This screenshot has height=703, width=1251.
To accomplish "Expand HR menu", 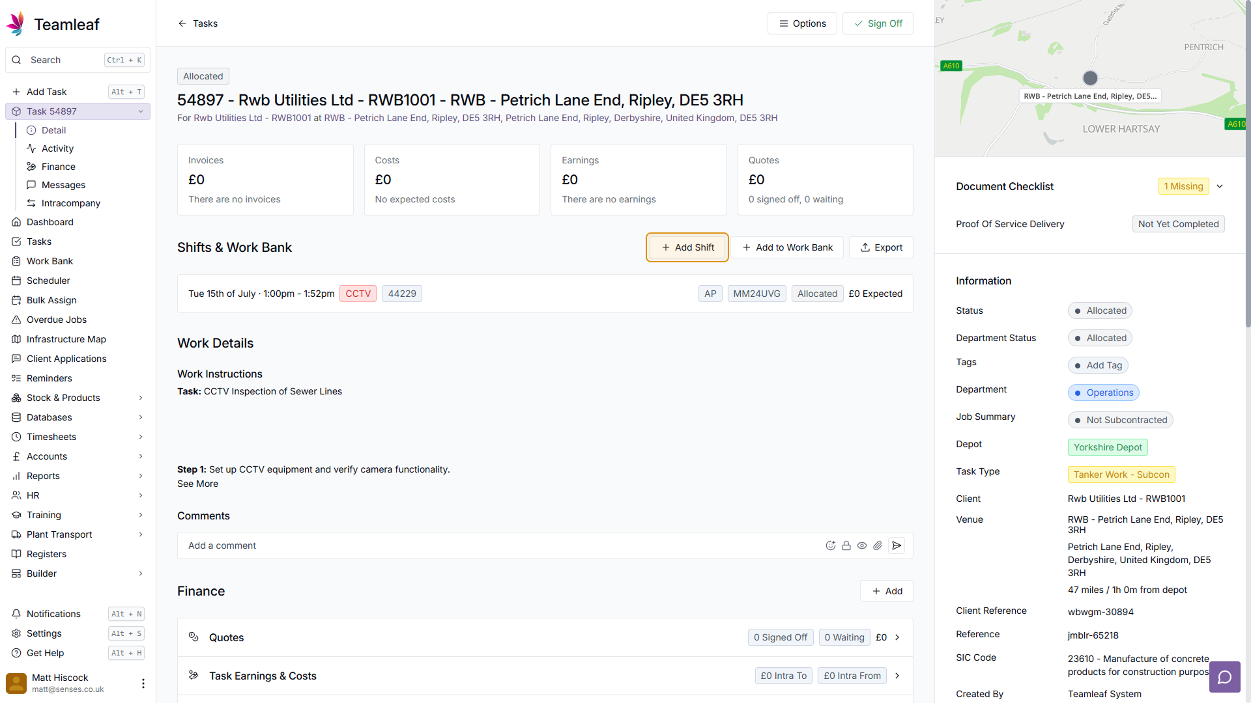I will pos(141,495).
